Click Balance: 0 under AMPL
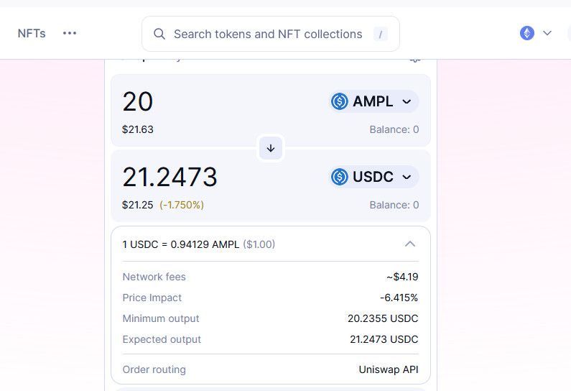This screenshot has width=571, height=391. pos(394,129)
